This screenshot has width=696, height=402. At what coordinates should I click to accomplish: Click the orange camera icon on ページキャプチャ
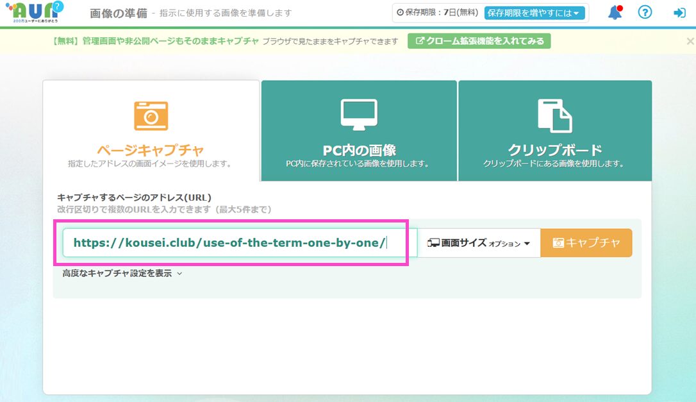click(x=151, y=116)
